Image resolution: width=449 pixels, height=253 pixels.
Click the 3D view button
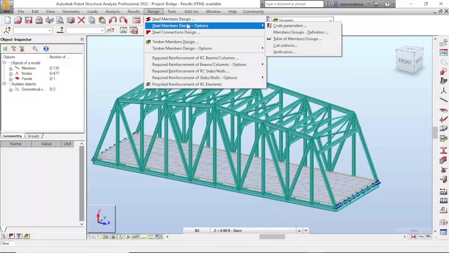[x=197, y=231]
